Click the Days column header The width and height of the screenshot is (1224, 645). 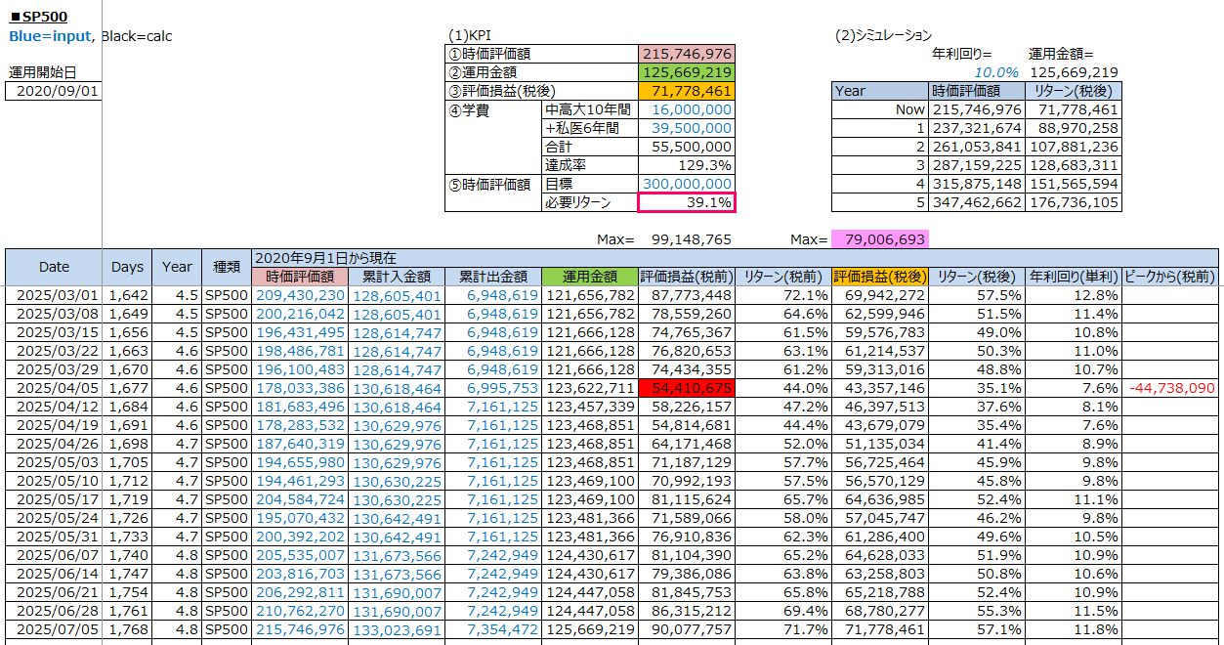tap(127, 267)
